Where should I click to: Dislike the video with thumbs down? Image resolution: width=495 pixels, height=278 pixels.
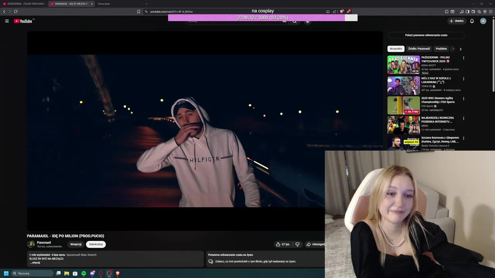(297, 244)
